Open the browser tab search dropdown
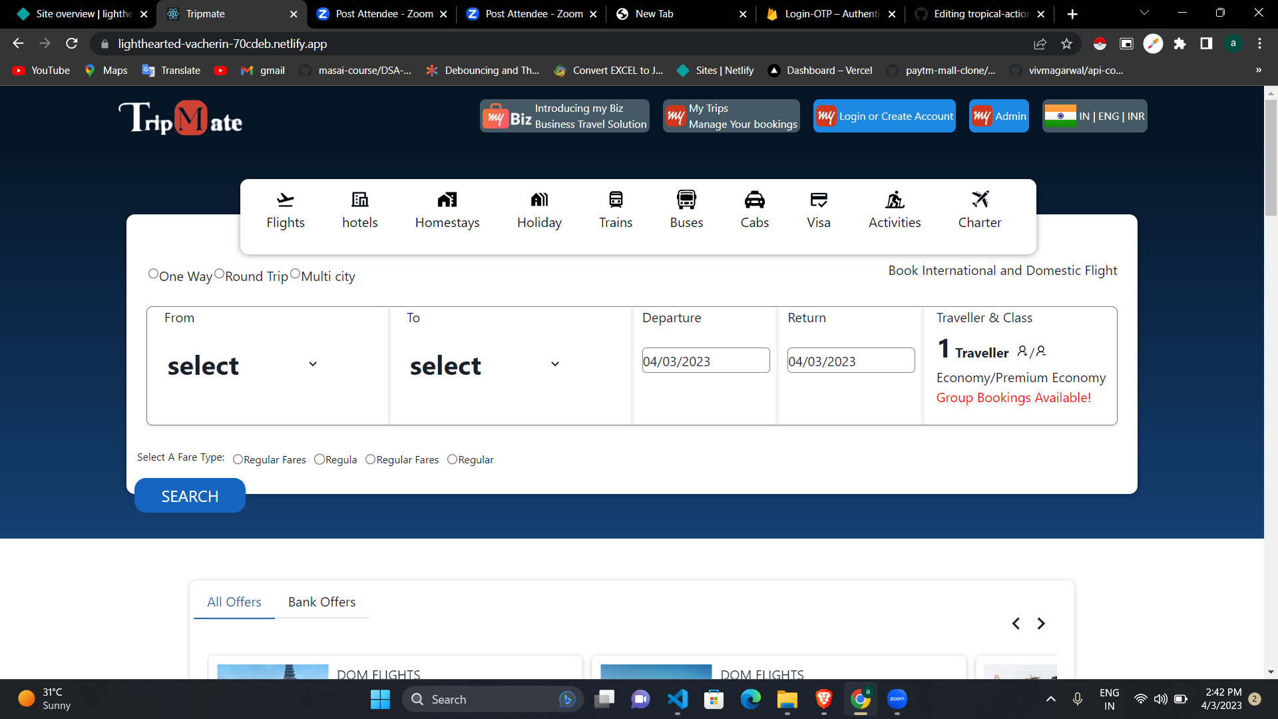This screenshot has width=1278, height=719. point(1146,13)
